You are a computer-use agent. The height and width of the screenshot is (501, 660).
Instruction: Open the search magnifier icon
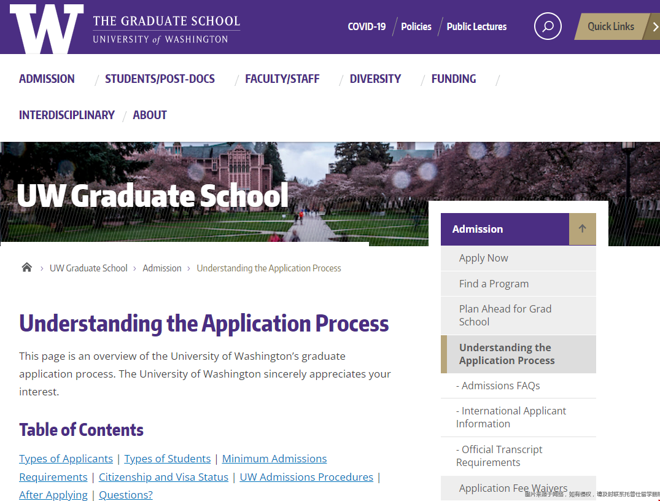tap(548, 26)
